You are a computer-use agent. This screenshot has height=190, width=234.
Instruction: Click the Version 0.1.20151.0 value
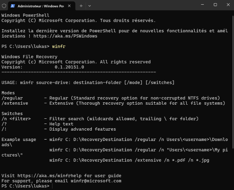click(x=69, y=67)
